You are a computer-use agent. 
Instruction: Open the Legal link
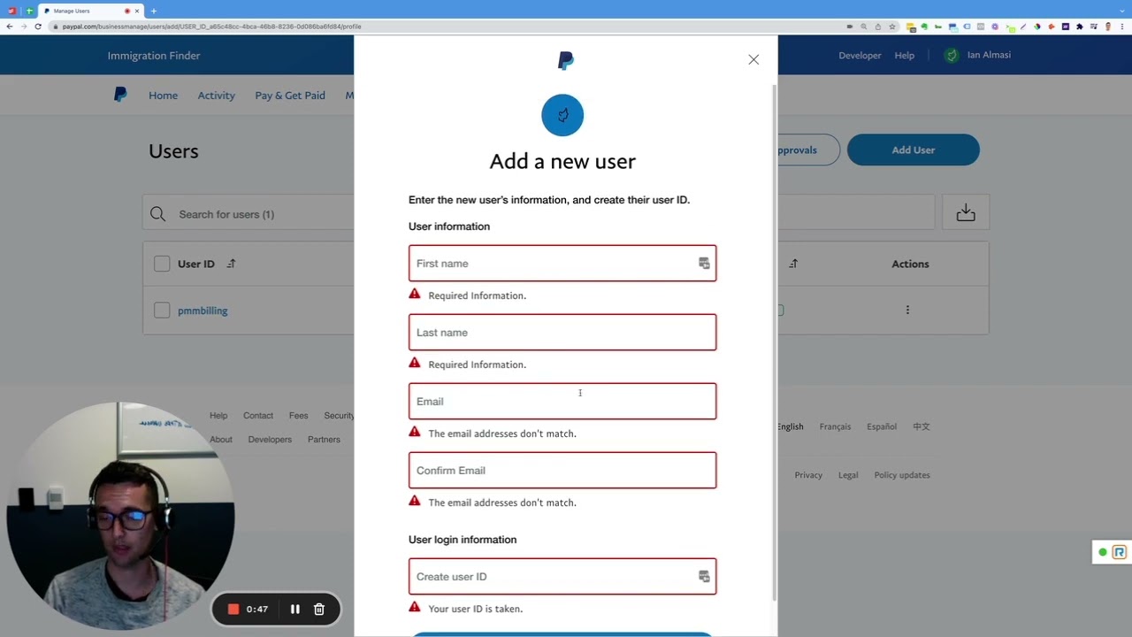848,475
